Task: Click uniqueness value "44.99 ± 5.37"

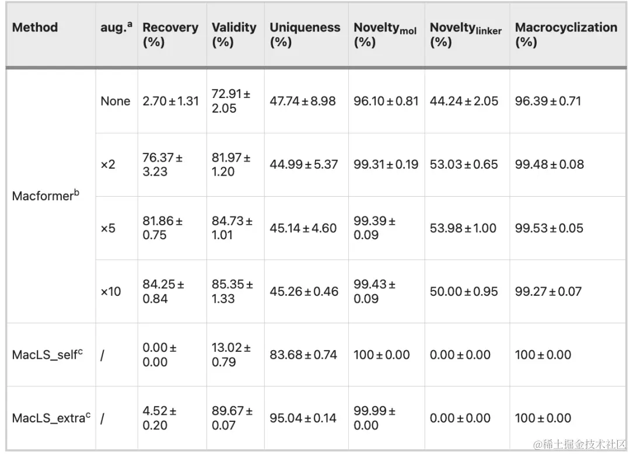Action: tap(304, 165)
